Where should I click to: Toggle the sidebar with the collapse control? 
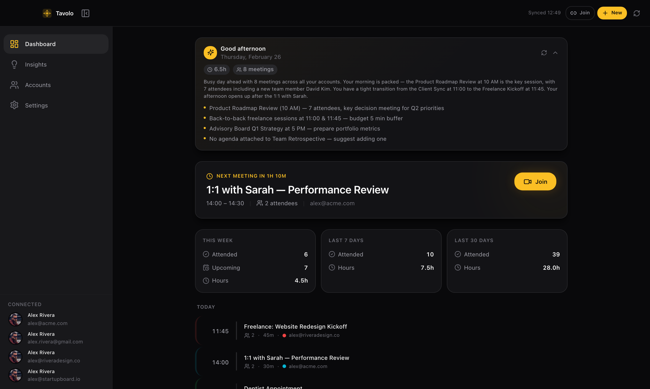point(85,13)
